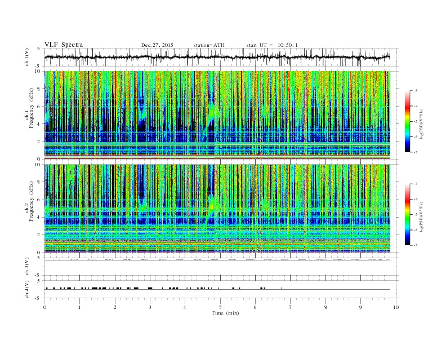
Task: Click time axis tick label "0"
Action: [x=44, y=307]
